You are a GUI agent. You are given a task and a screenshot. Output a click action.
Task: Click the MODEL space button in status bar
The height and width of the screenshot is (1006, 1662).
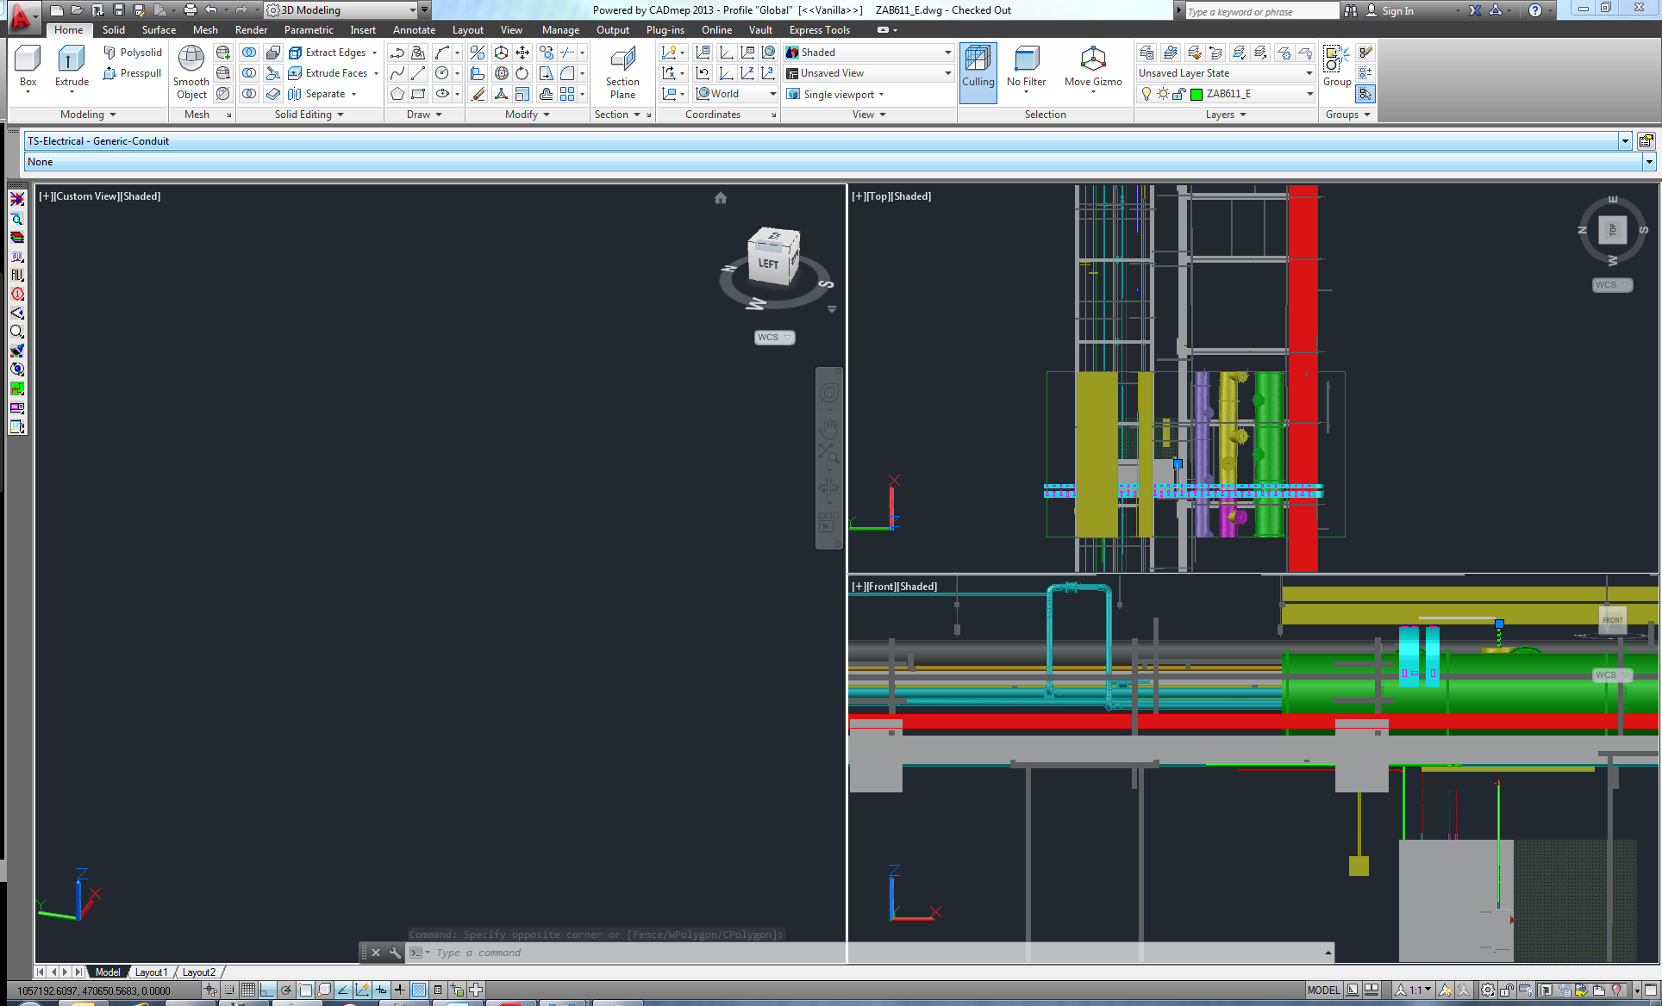pyautogui.click(x=1323, y=990)
